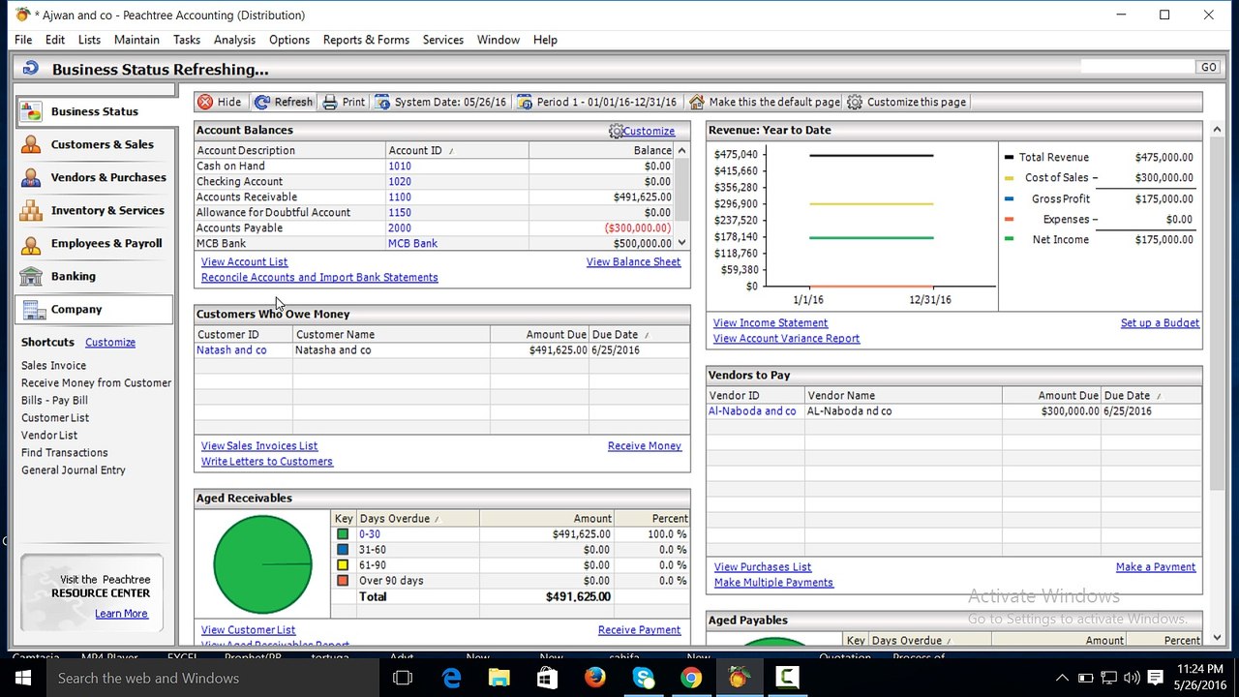The height and width of the screenshot is (697, 1239).
Task: Open account ID 2000 Accounts Payable
Action: pos(400,228)
